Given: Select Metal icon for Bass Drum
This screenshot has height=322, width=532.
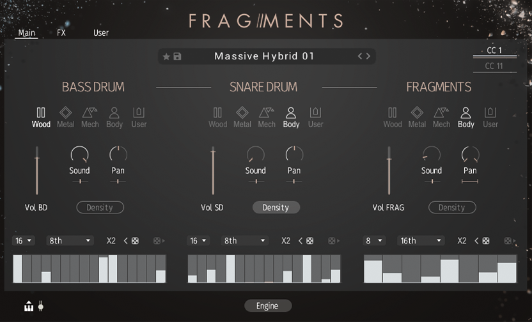Looking at the screenshot, I should 65,114.
